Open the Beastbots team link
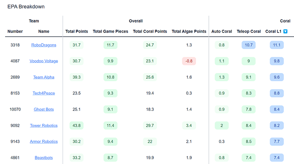This screenshot has height=164, width=294. point(44,158)
